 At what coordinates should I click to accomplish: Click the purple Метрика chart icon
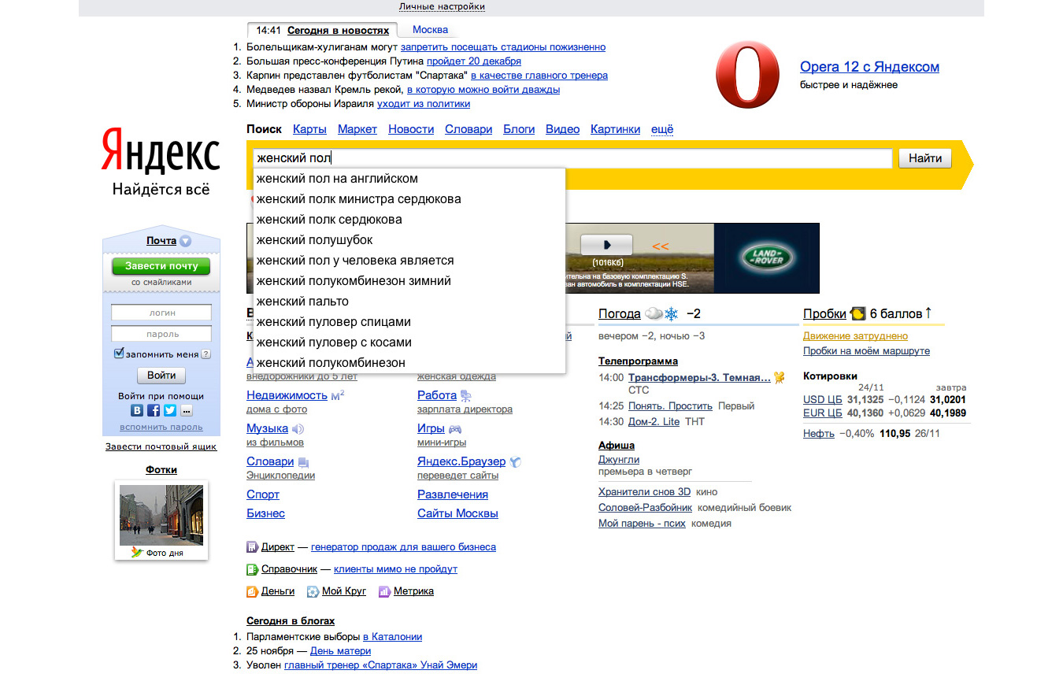point(384,591)
